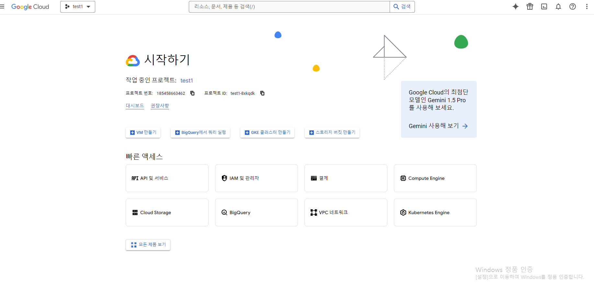Image resolution: width=594 pixels, height=283 pixels.
Task: Click project ID text test1-8xkqdk
Action: coord(243,93)
